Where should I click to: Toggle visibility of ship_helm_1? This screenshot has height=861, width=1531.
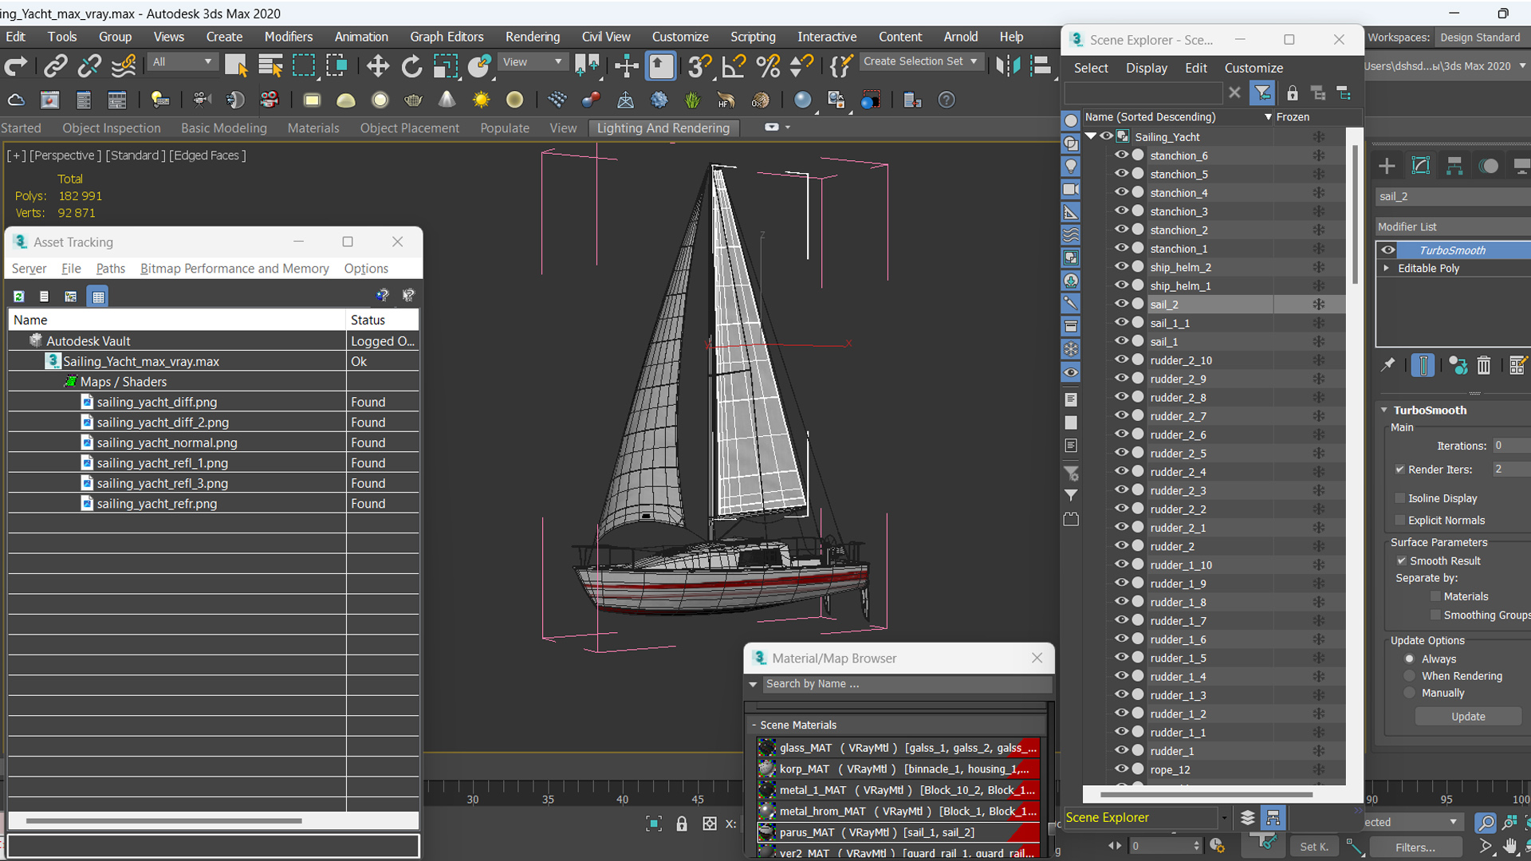(x=1121, y=285)
